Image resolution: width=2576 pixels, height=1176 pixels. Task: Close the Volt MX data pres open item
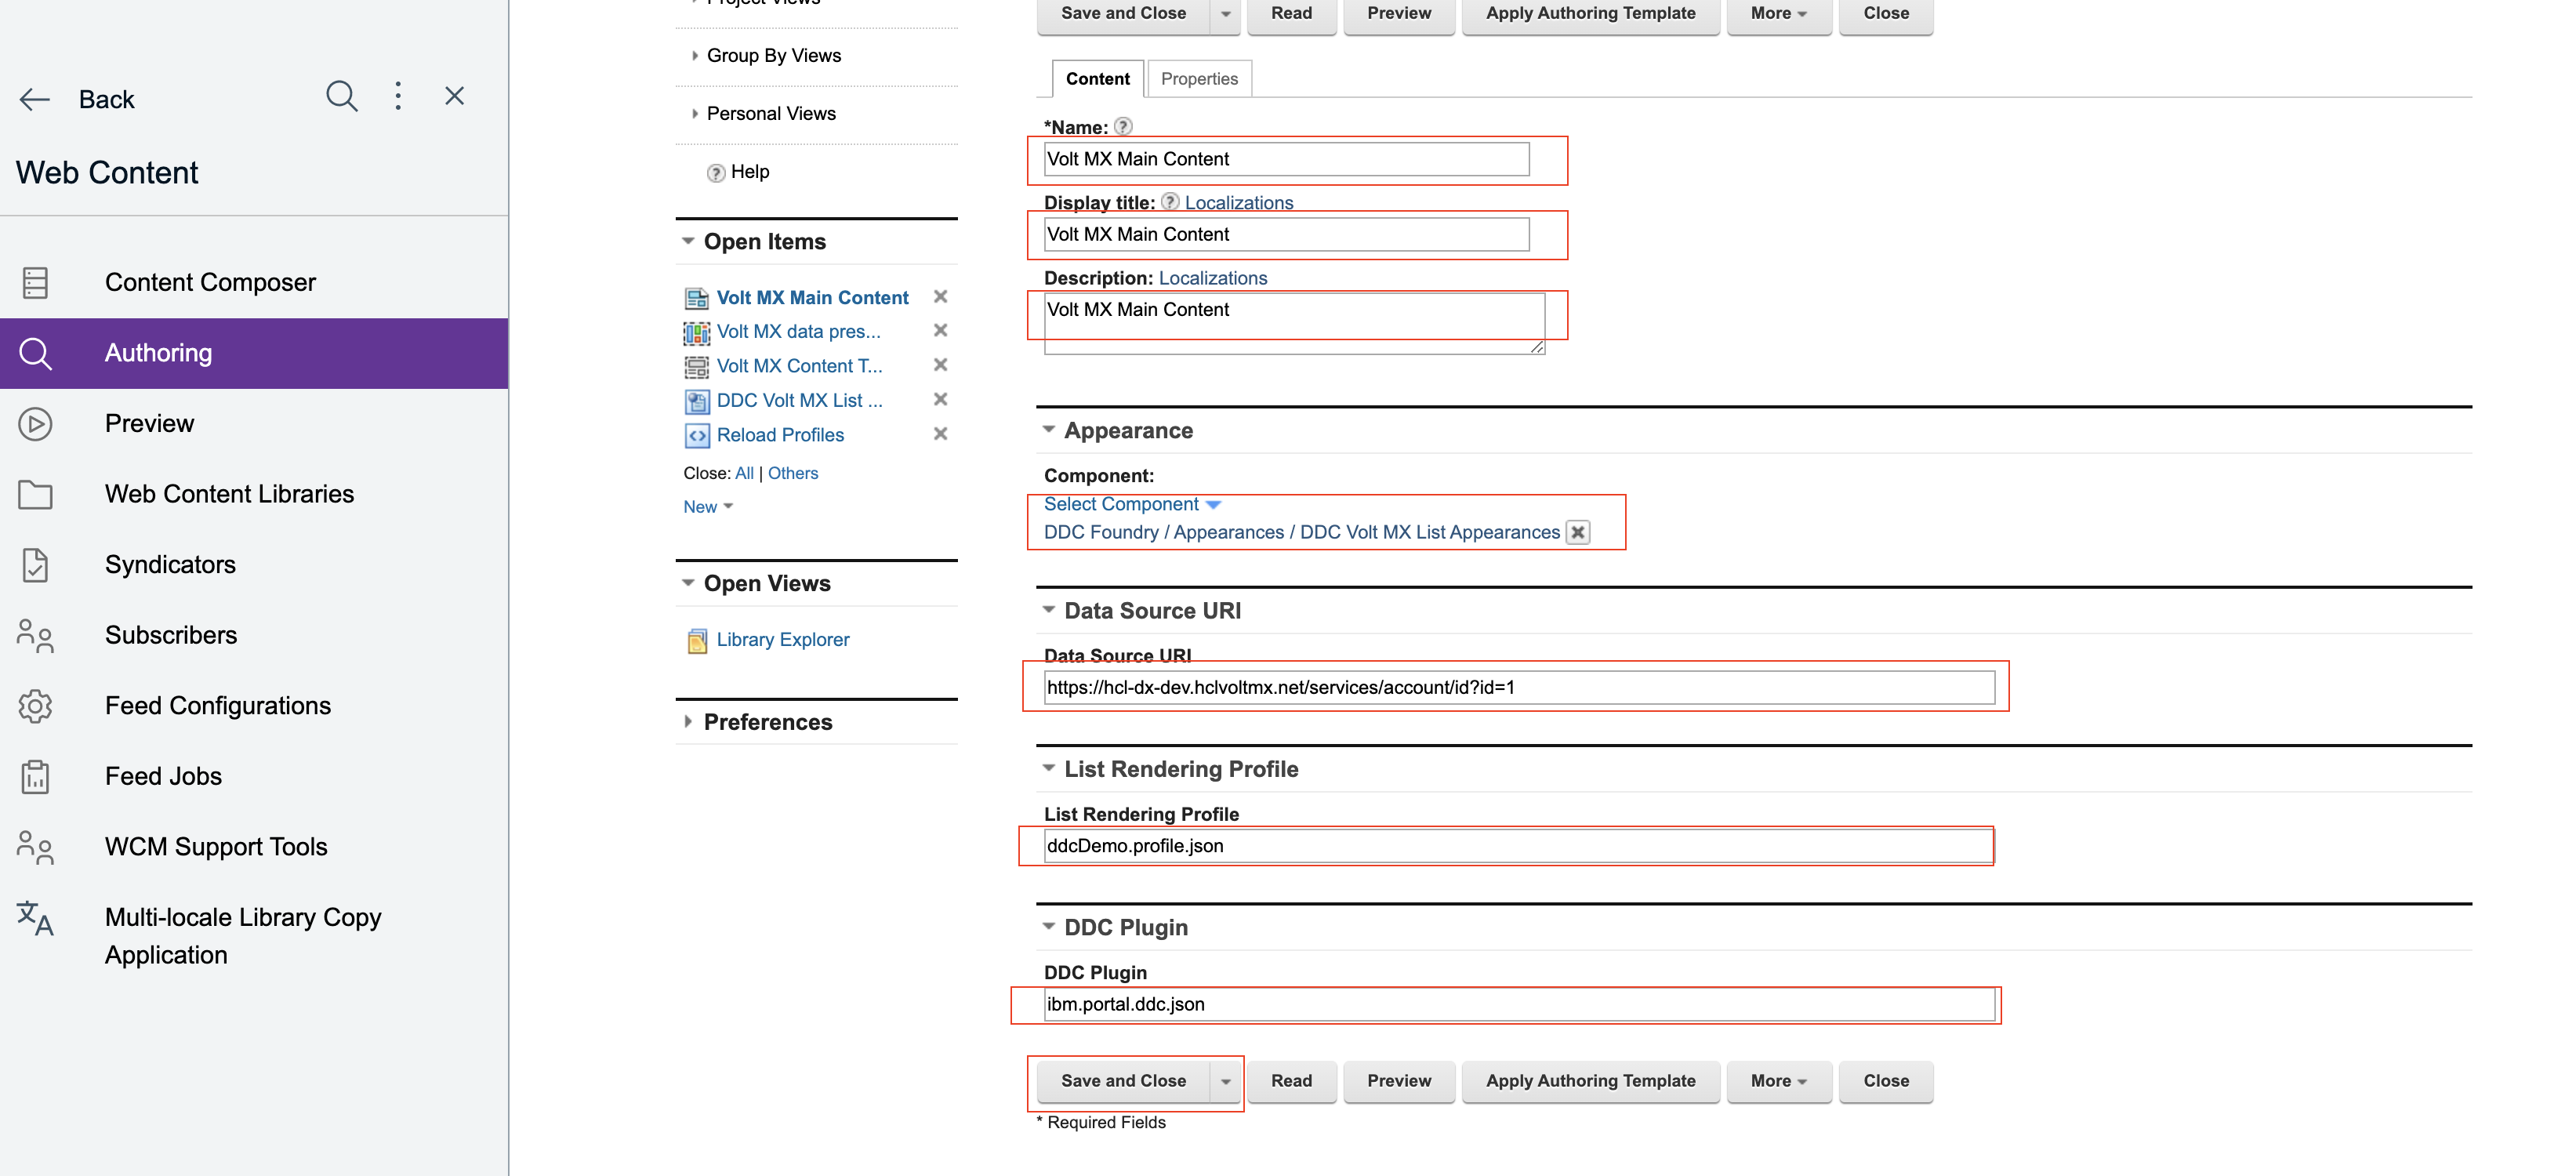click(940, 331)
